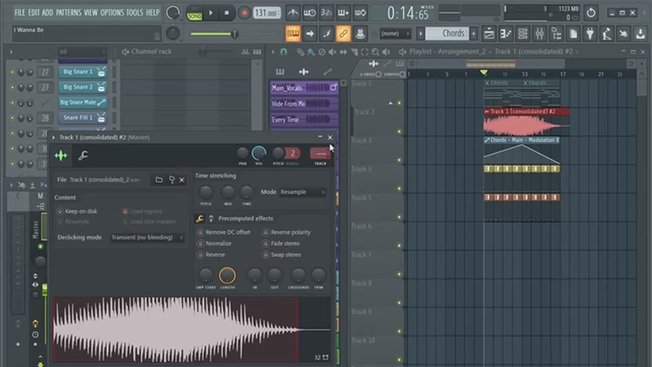
Task: Open the wrench settings tab in sampler
Action: (83, 156)
